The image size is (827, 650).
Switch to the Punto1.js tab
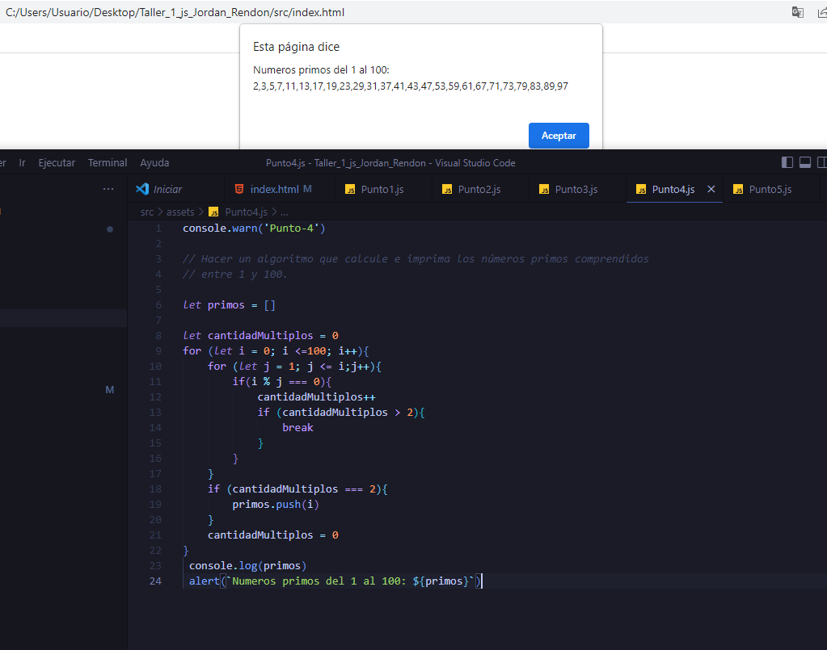tap(382, 189)
